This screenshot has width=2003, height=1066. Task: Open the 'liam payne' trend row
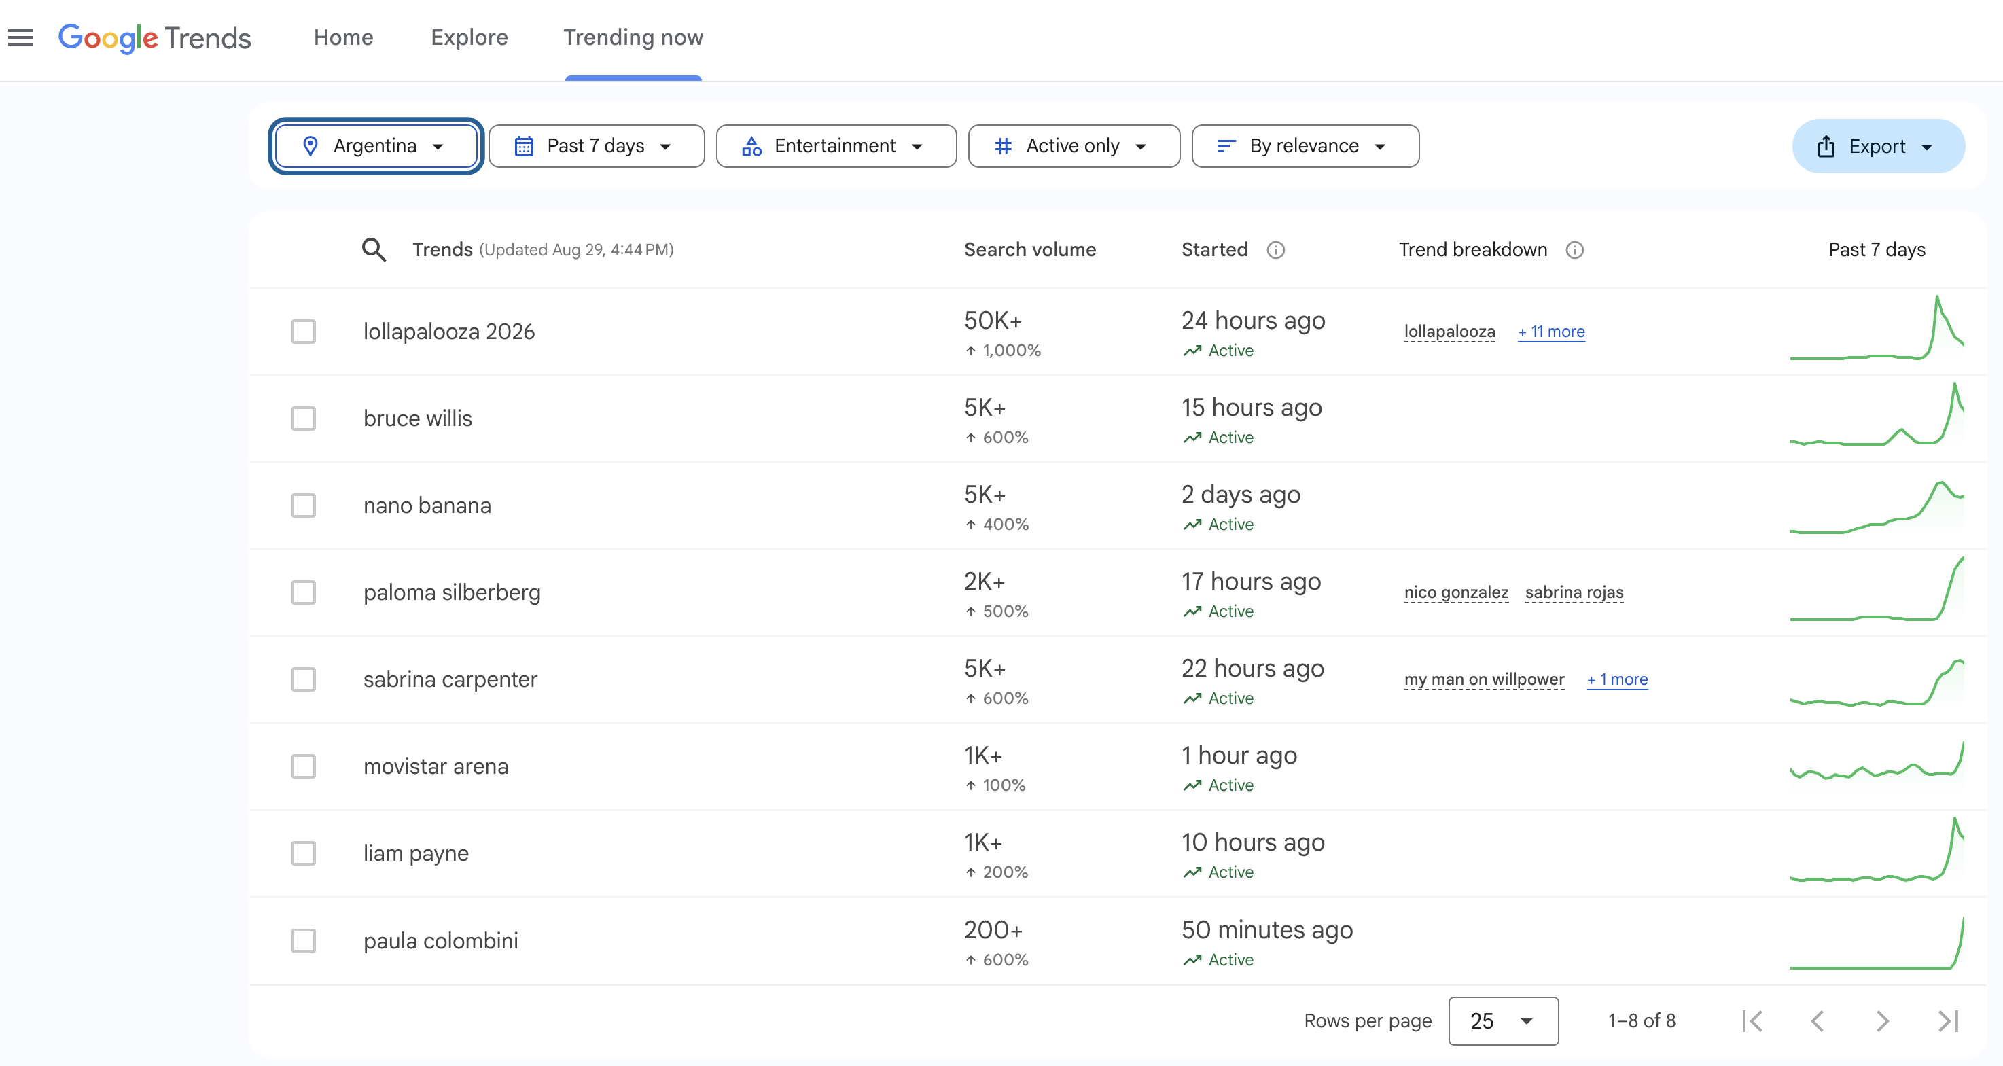[1116, 855]
